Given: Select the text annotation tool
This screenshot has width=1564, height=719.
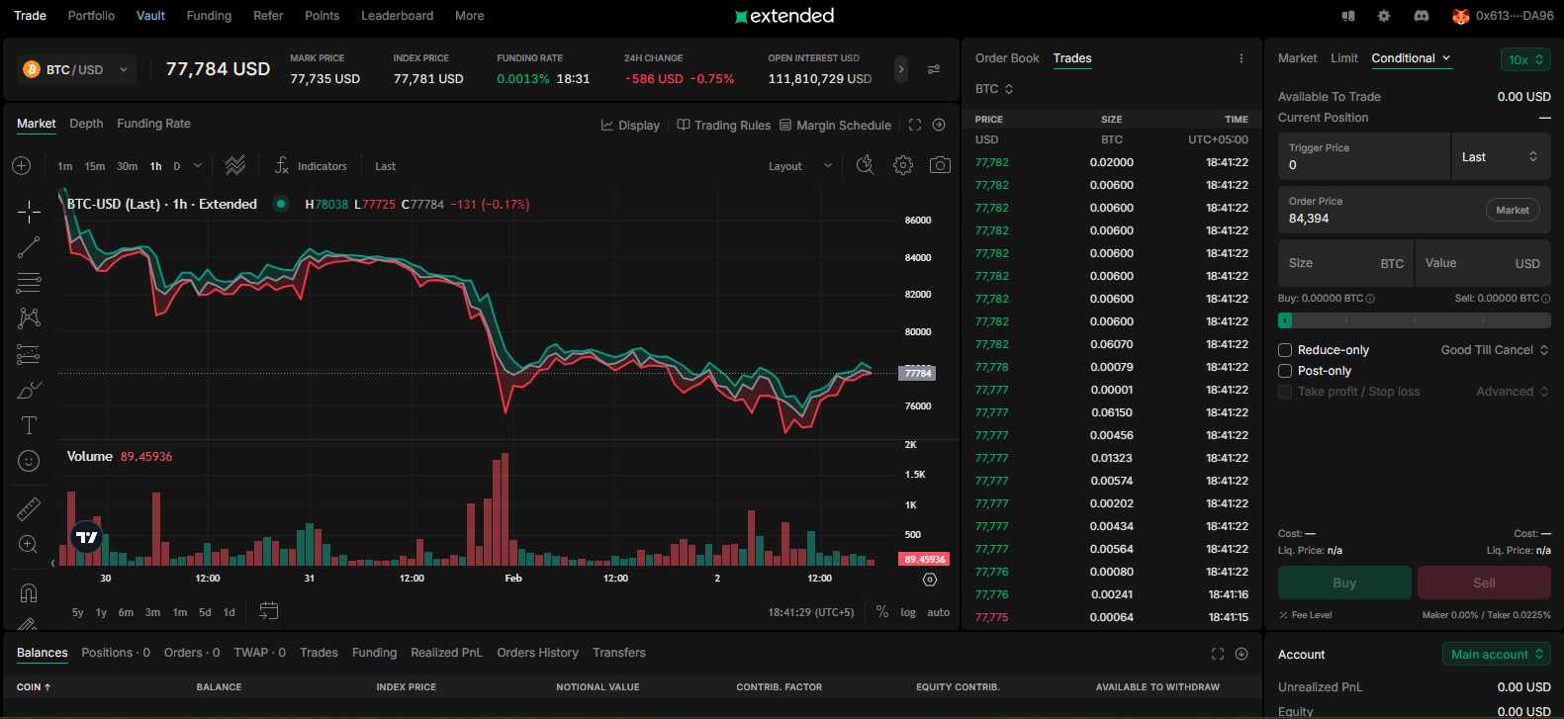Looking at the screenshot, I should (x=29, y=425).
